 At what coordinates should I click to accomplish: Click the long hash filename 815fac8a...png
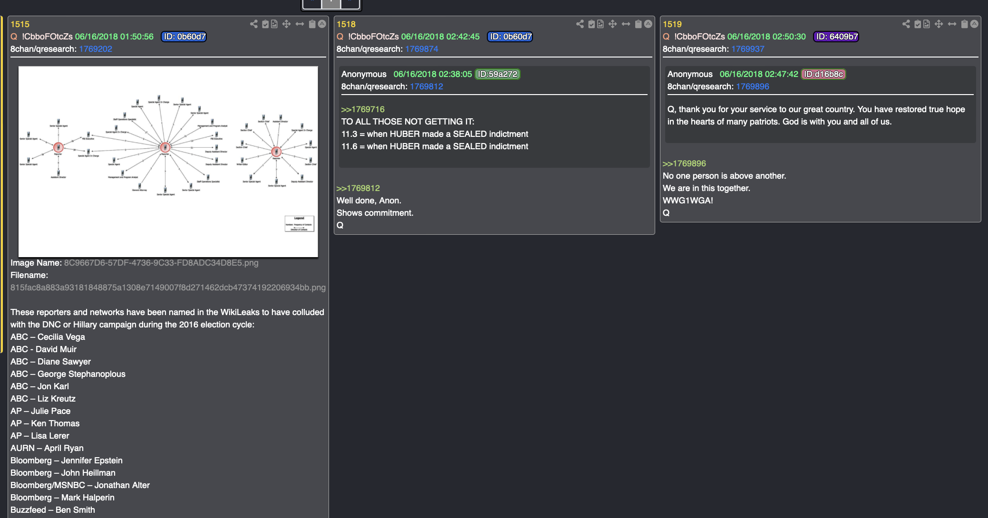click(168, 288)
